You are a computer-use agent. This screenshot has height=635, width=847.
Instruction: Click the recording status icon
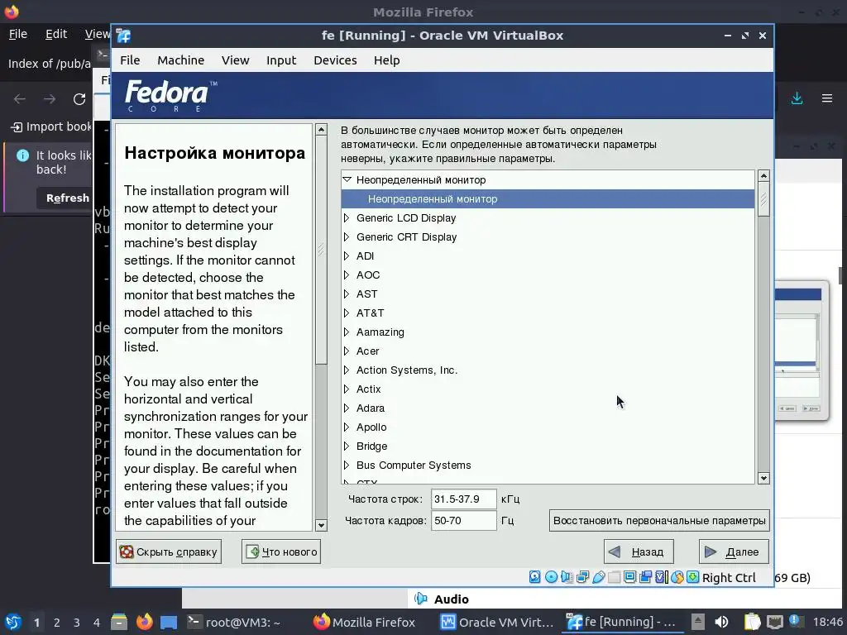coord(645,577)
